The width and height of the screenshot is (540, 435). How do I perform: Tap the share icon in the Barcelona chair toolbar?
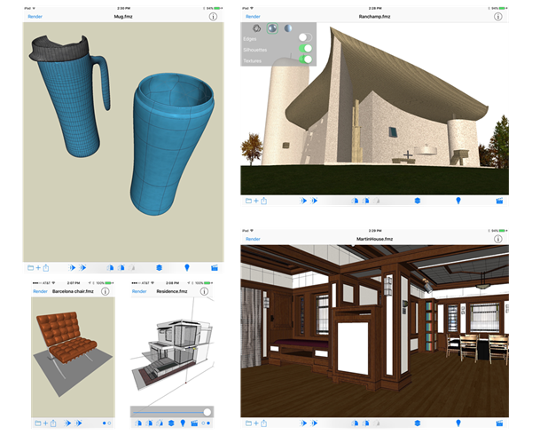pos(53,423)
